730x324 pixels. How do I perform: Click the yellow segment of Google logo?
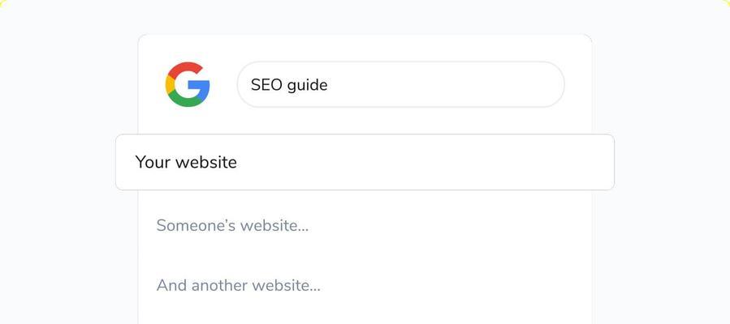click(169, 84)
